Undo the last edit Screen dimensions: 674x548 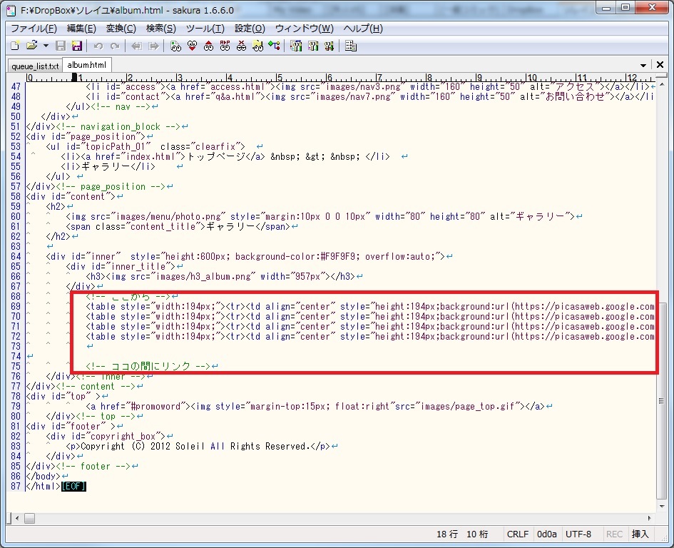pyautogui.click(x=98, y=46)
